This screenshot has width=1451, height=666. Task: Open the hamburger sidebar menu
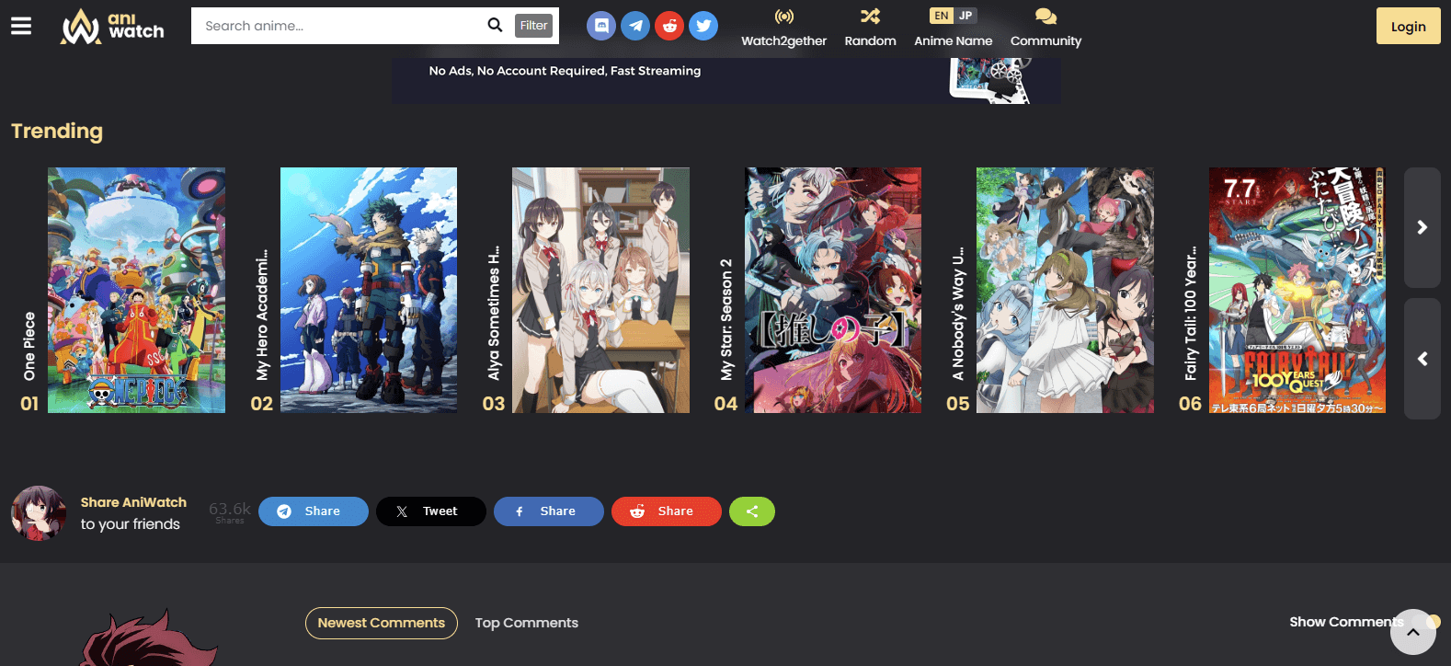tap(21, 26)
